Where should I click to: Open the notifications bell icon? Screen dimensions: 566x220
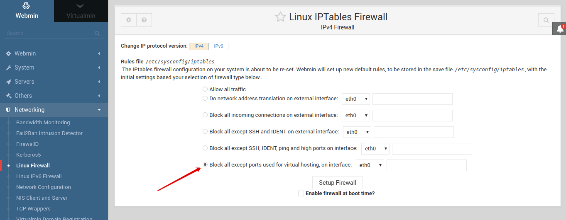[x=560, y=29]
